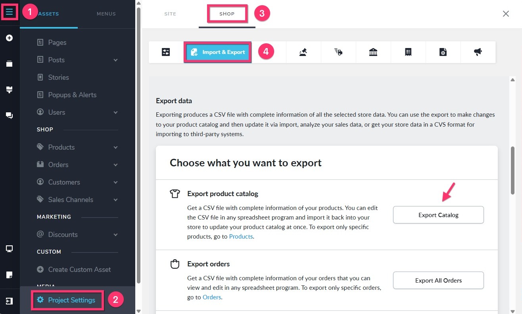Switch to the Site tab

170,14
